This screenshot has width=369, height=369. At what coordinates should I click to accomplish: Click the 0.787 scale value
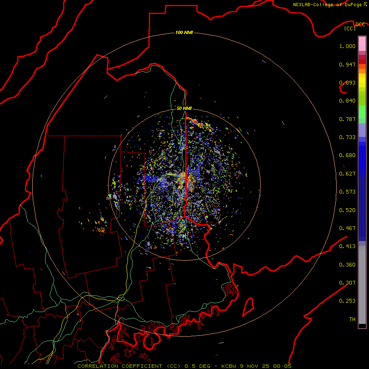tap(347, 119)
